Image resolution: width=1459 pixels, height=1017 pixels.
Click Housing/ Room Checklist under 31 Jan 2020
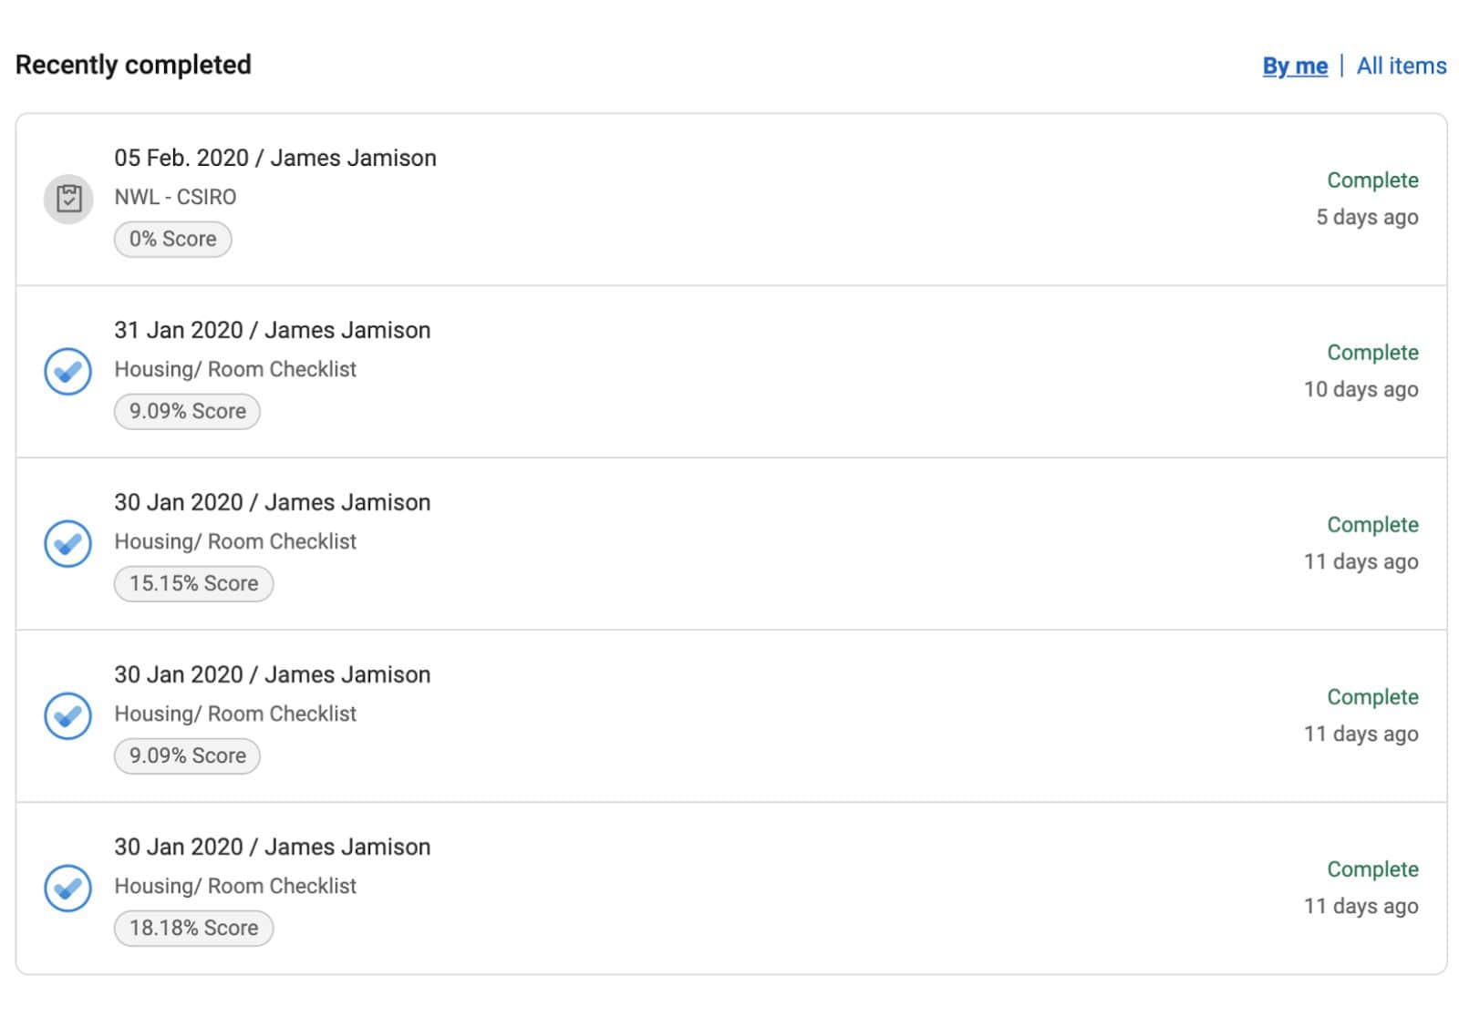(235, 369)
